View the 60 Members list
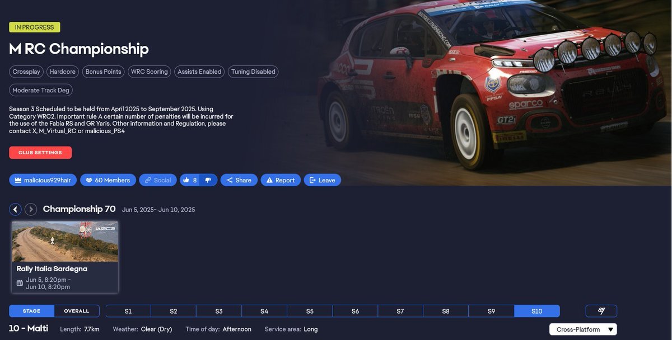Screen dimensions: 672x340 click(x=108, y=180)
